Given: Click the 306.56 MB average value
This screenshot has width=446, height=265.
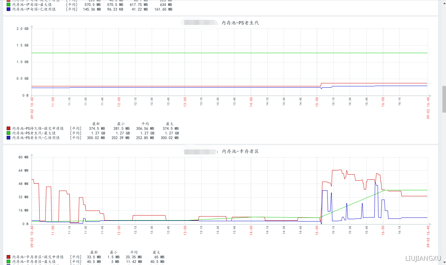Looking at the screenshot, I should 145,129.
